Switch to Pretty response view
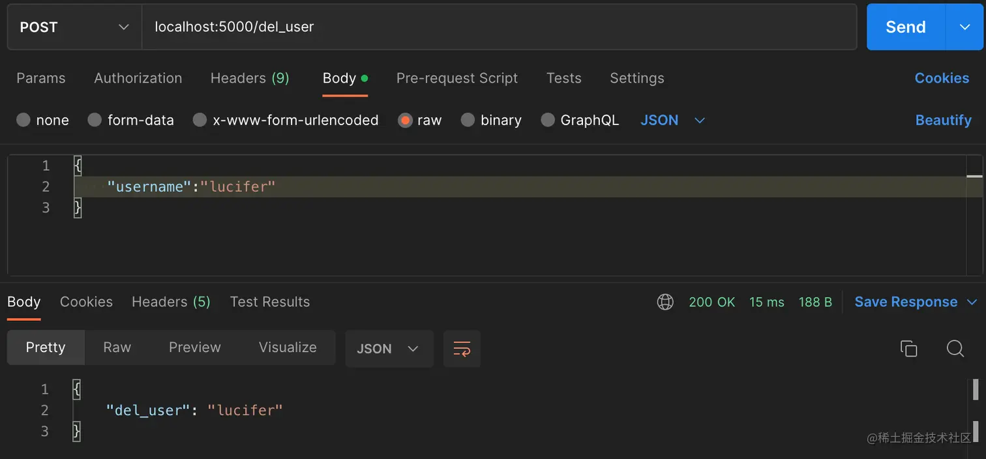The width and height of the screenshot is (986, 459). click(x=46, y=348)
